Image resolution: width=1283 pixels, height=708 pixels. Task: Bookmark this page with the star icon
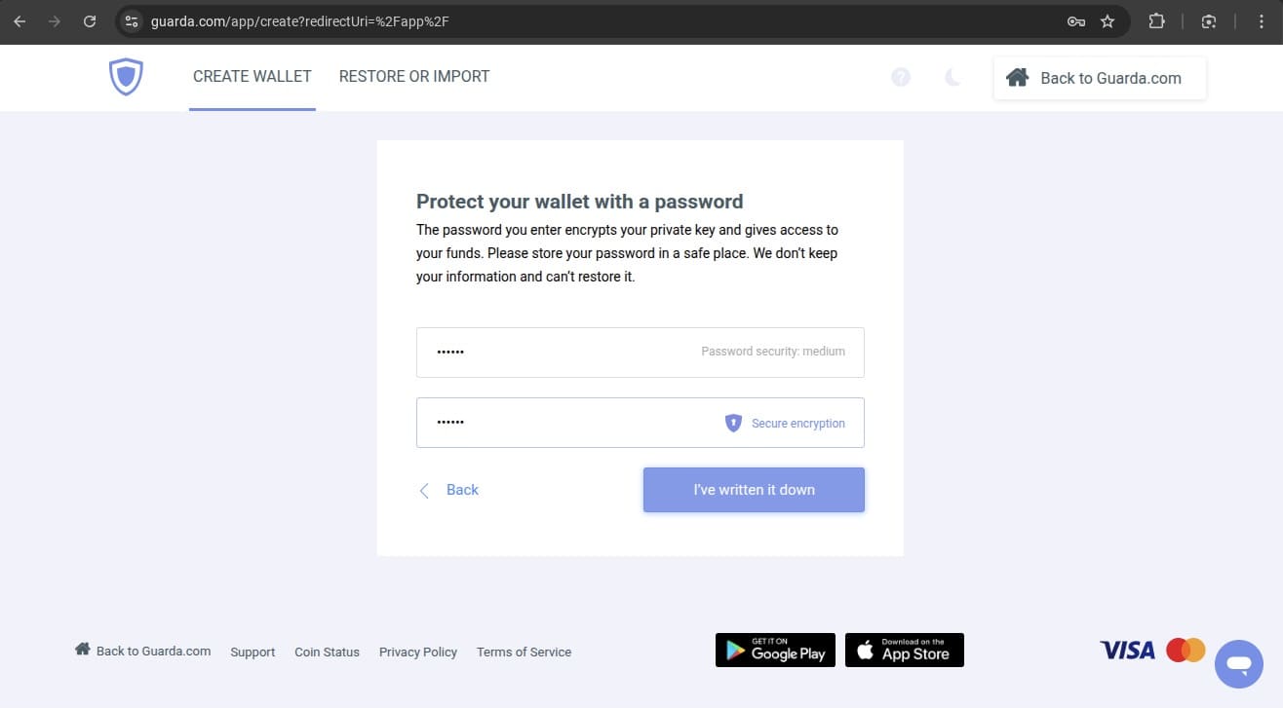coord(1108,21)
